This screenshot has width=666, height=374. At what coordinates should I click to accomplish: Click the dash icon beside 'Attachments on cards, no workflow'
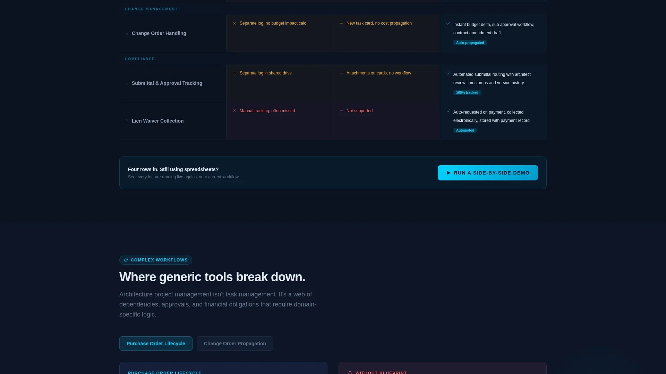(x=341, y=73)
